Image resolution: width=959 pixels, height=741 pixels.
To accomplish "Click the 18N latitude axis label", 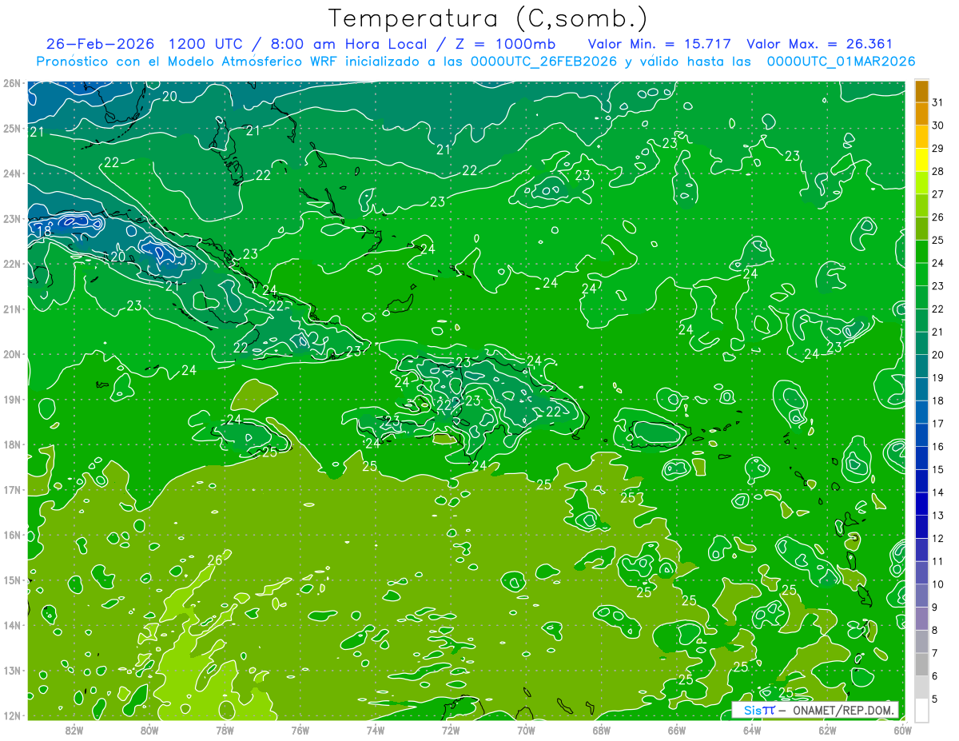I will click(11, 444).
